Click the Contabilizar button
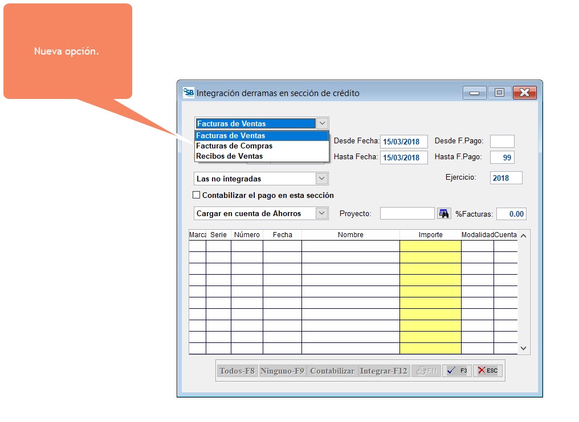The width and height of the screenshot is (579, 422). pyautogui.click(x=332, y=371)
